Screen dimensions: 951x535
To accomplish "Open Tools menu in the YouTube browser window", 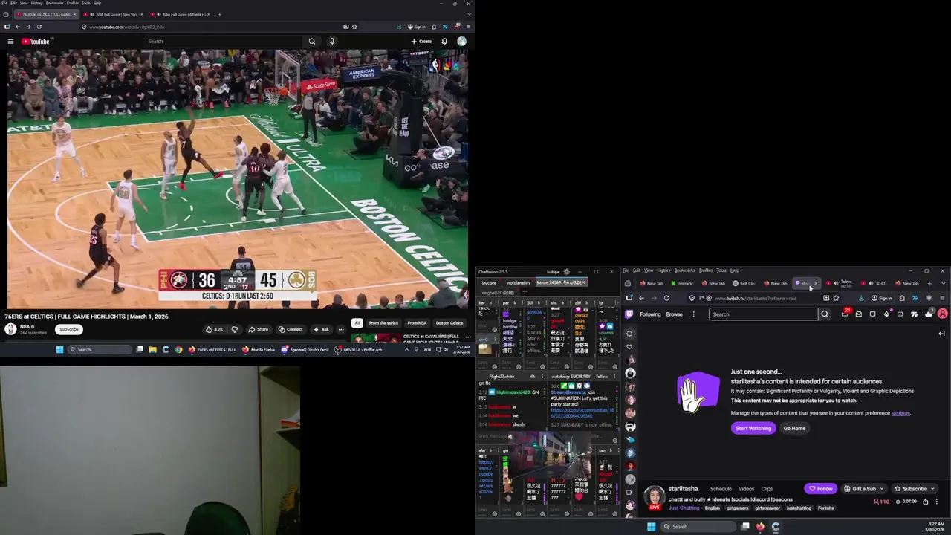I will [x=86, y=3].
